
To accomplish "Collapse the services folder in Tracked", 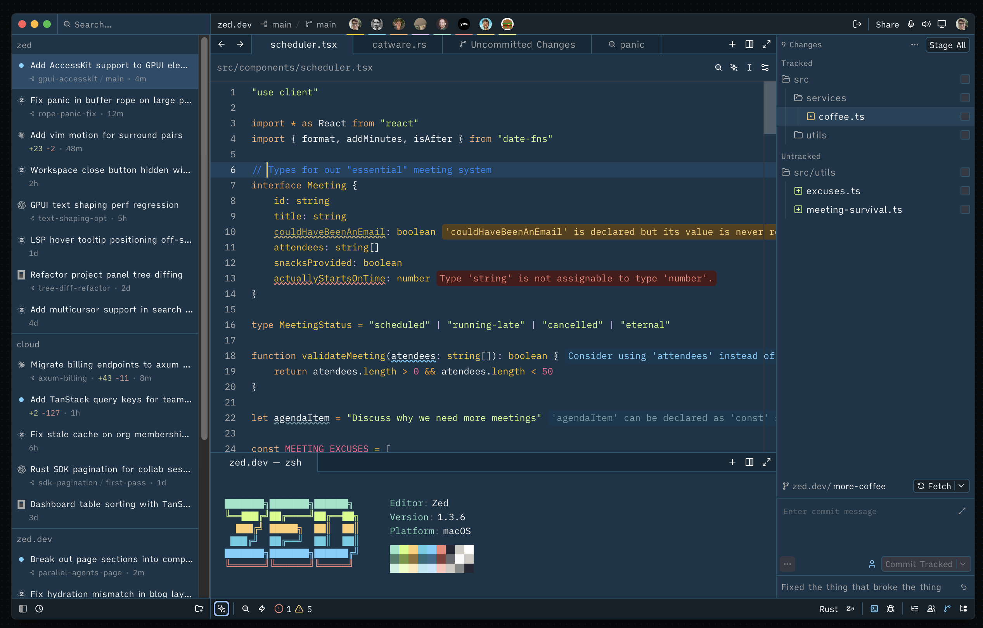I will pyautogui.click(x=798, y=98).
